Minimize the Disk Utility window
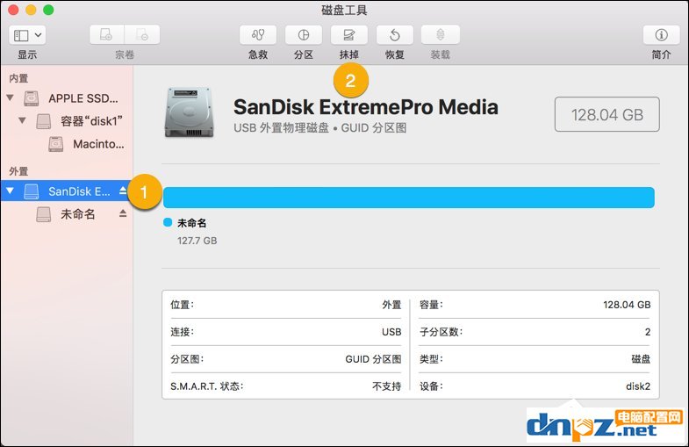The height and width of the screenshot is (447, 689). tap(31, 10)
